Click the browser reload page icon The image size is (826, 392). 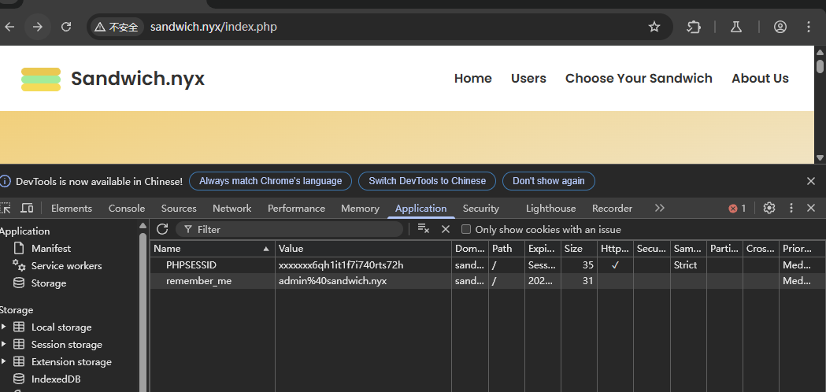click(66, 27)
